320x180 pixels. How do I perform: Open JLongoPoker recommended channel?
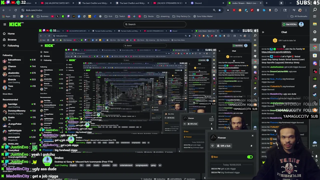19,125
